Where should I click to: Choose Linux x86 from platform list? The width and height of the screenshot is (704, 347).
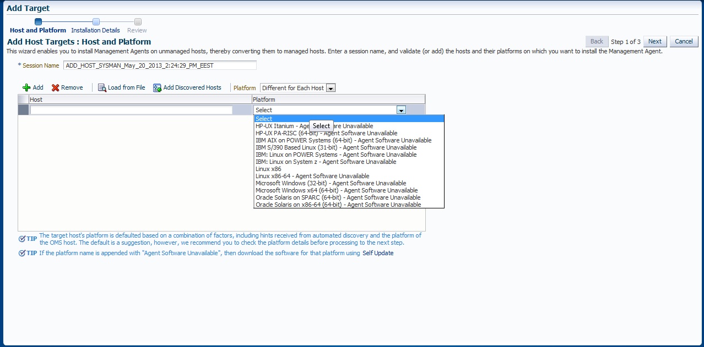[x=268, y=169]
